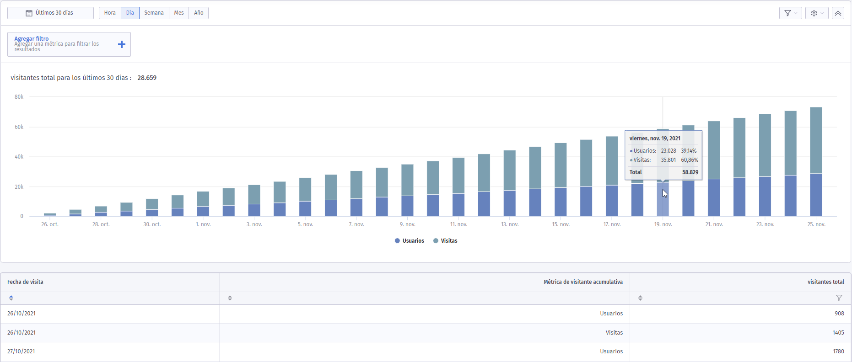
Task: Click the Fecha de visita column header
Action: pyautogui.click(x=25, y=282)
